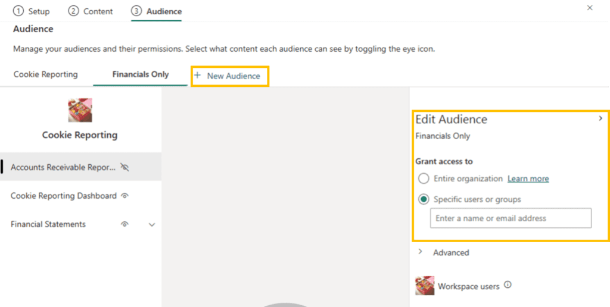Click the Workspace users info icon

(508, 286)
